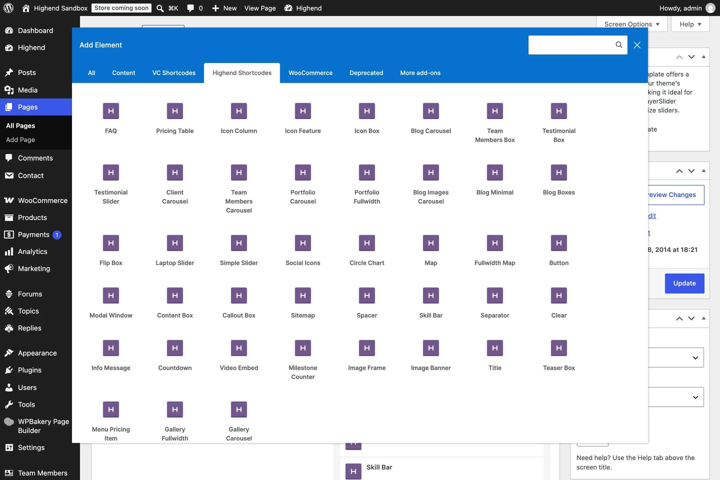The height and width of the screenshot is (480, 720).
Task: Insert the Milestone Counter element
Action: [303, 360]
